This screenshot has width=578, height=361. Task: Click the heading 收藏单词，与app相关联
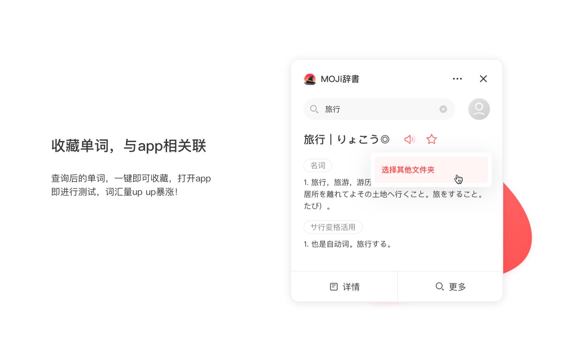129,146
